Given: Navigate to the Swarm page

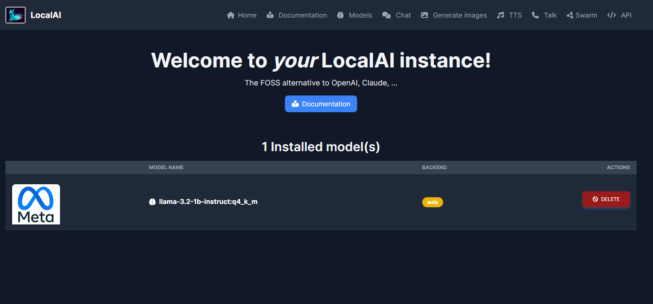Looking at the screenshot, I should (586, 15).
